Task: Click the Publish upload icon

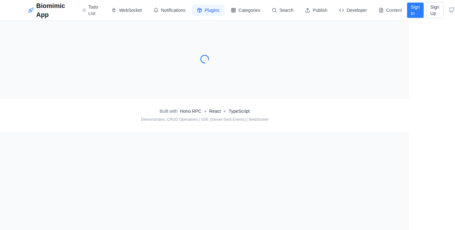Action: coord(308,10)
